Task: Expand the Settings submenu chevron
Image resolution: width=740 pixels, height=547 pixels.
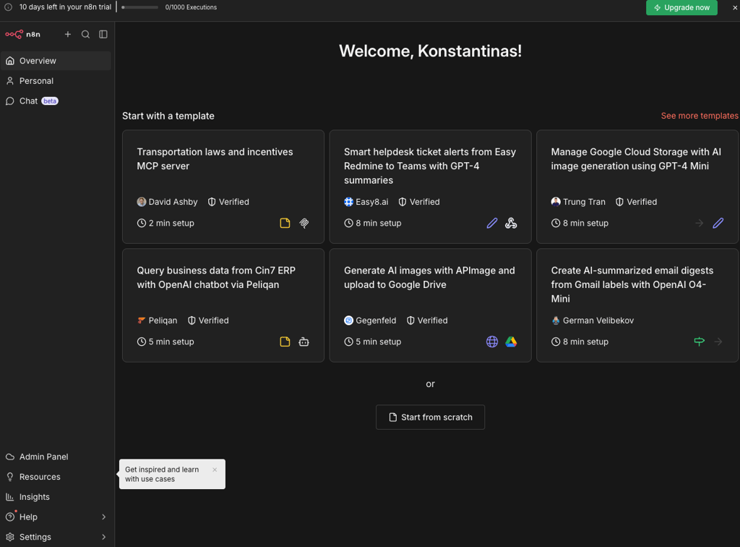Action: [104, 537]
